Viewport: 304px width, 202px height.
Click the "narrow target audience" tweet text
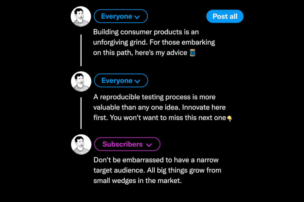(x=156, y=160)
